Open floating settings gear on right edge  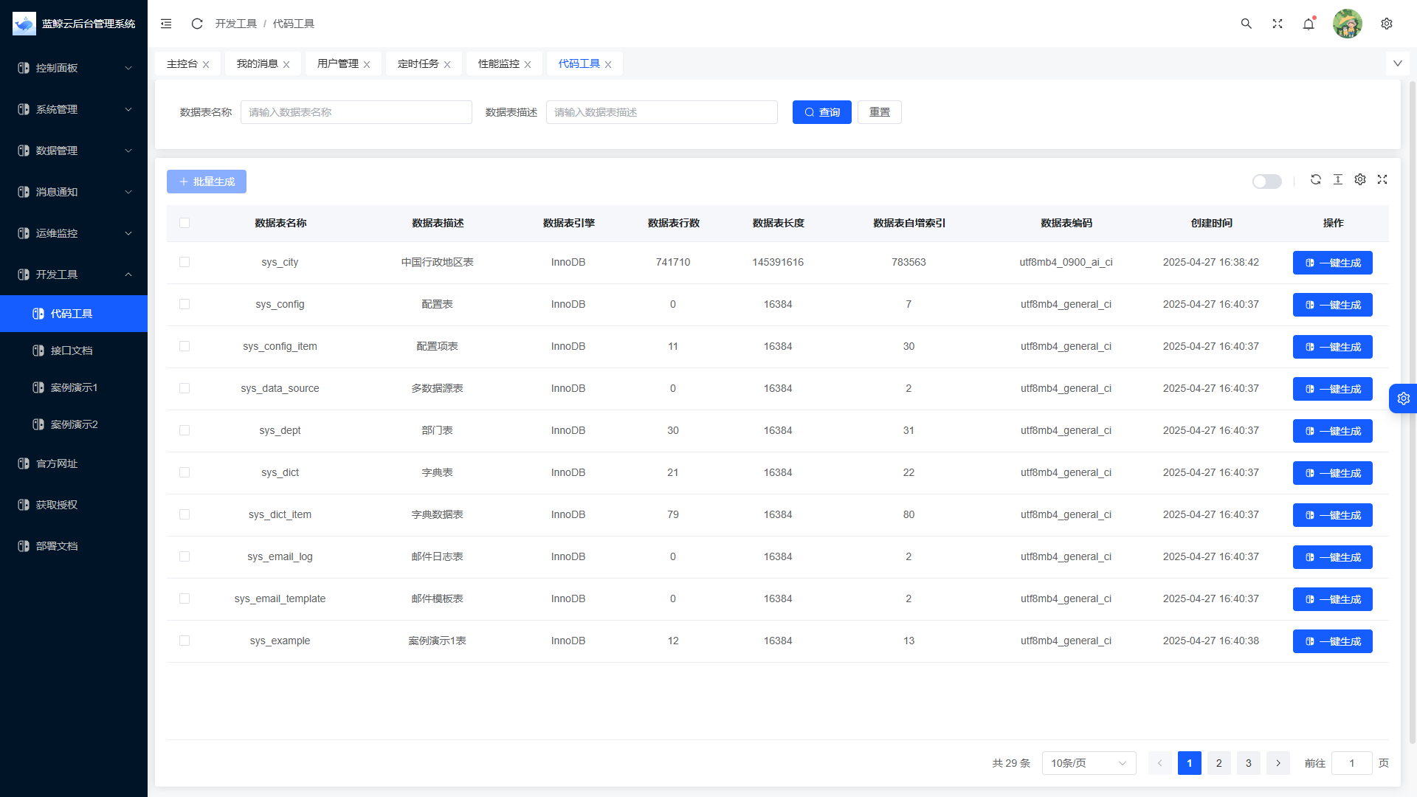pyautogui.click(x=1403, y=398)
